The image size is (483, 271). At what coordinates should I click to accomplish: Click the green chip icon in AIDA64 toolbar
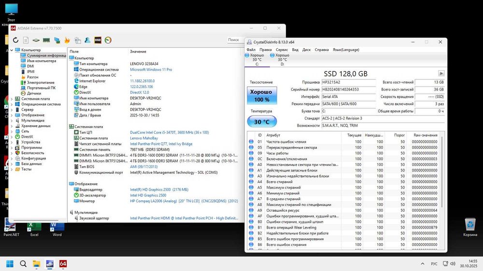tap(36, 40)
